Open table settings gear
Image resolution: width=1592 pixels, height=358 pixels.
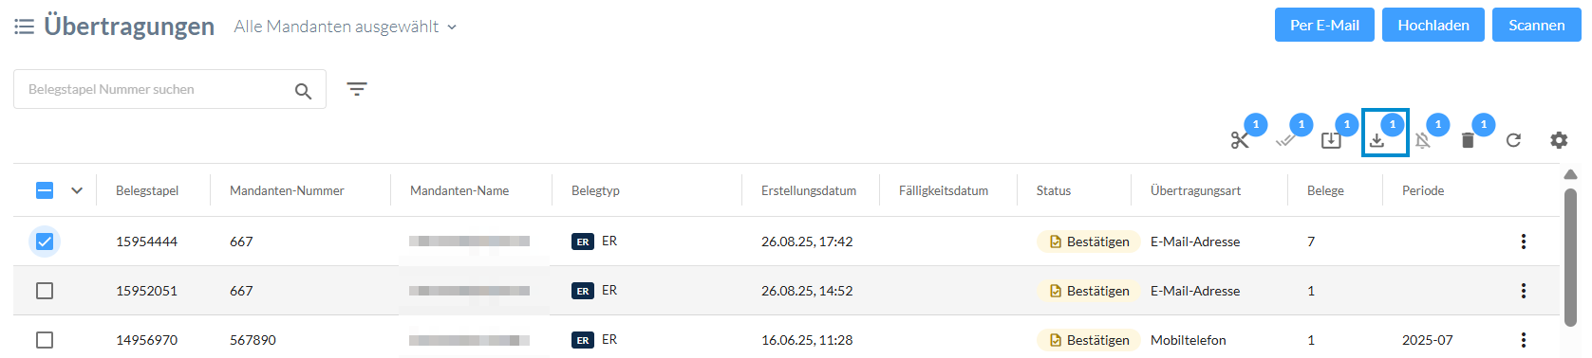coord(1559,140)
